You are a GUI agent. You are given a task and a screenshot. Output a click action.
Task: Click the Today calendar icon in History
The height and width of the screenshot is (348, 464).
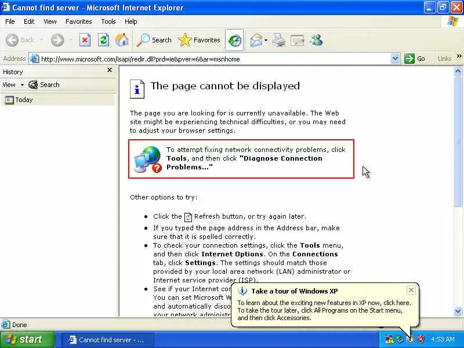(9, 100)
